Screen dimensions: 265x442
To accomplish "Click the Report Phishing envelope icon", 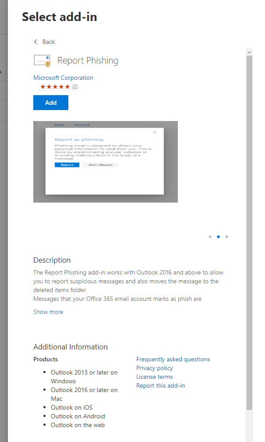I will 42,61.
